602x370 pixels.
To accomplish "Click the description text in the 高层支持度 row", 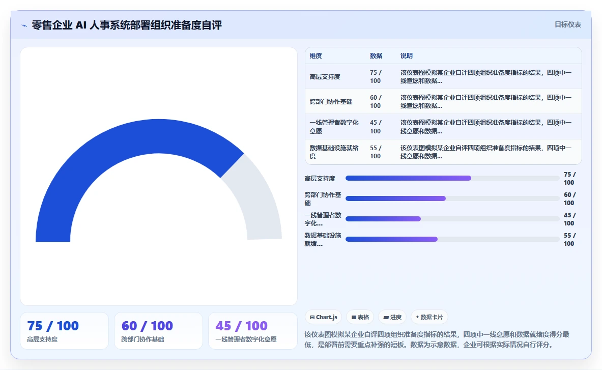I will click(486, 77).
